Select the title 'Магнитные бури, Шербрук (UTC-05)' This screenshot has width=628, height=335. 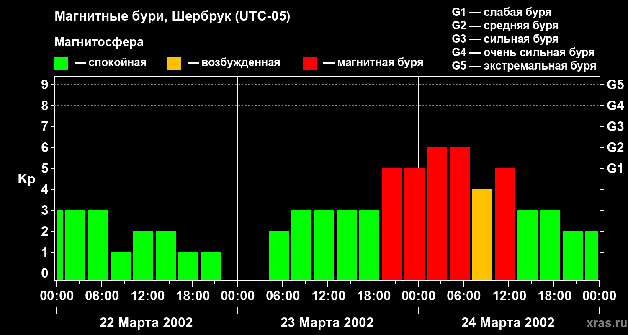(x=172, y=17)
